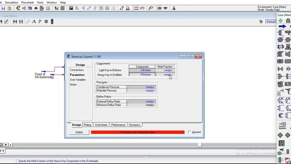
Task: Click the green solver active icon
Action: [159, 8]
